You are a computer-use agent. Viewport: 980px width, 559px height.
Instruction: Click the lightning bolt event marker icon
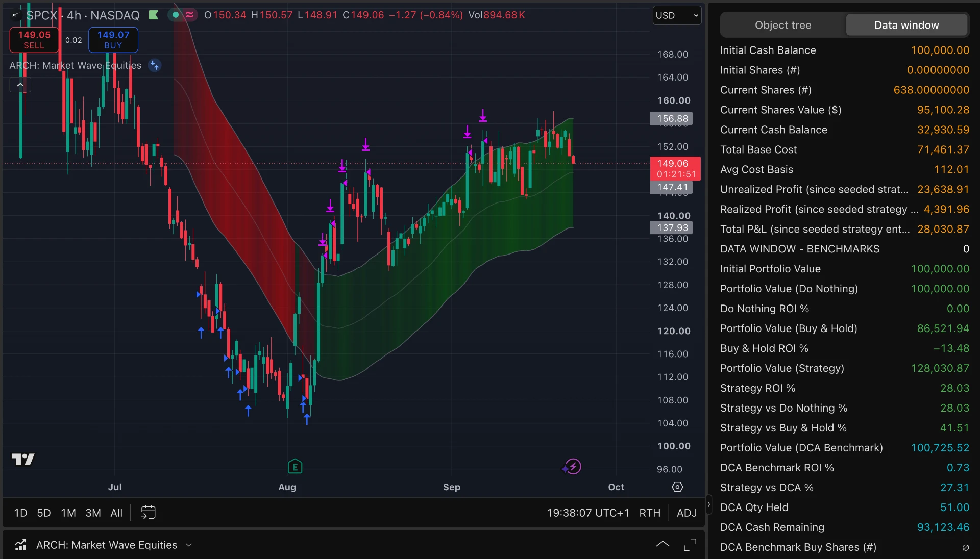573,466
